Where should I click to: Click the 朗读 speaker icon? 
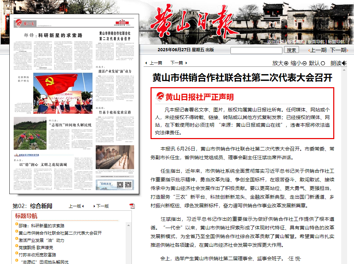point(344,63)
